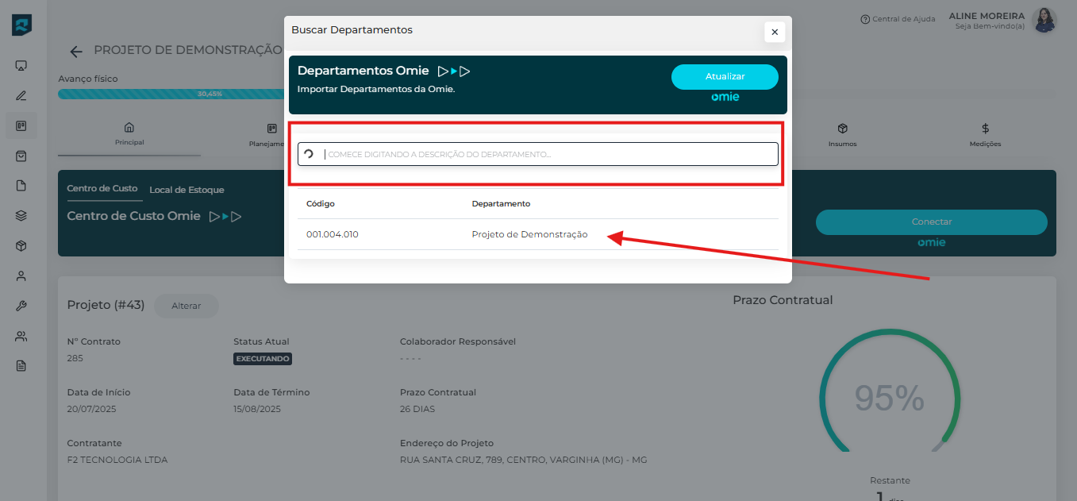Image resolution: width=1077 pixels, height=501 pixels.
Task: Click the presentation screen icon in sidebar
Action: 21,66
